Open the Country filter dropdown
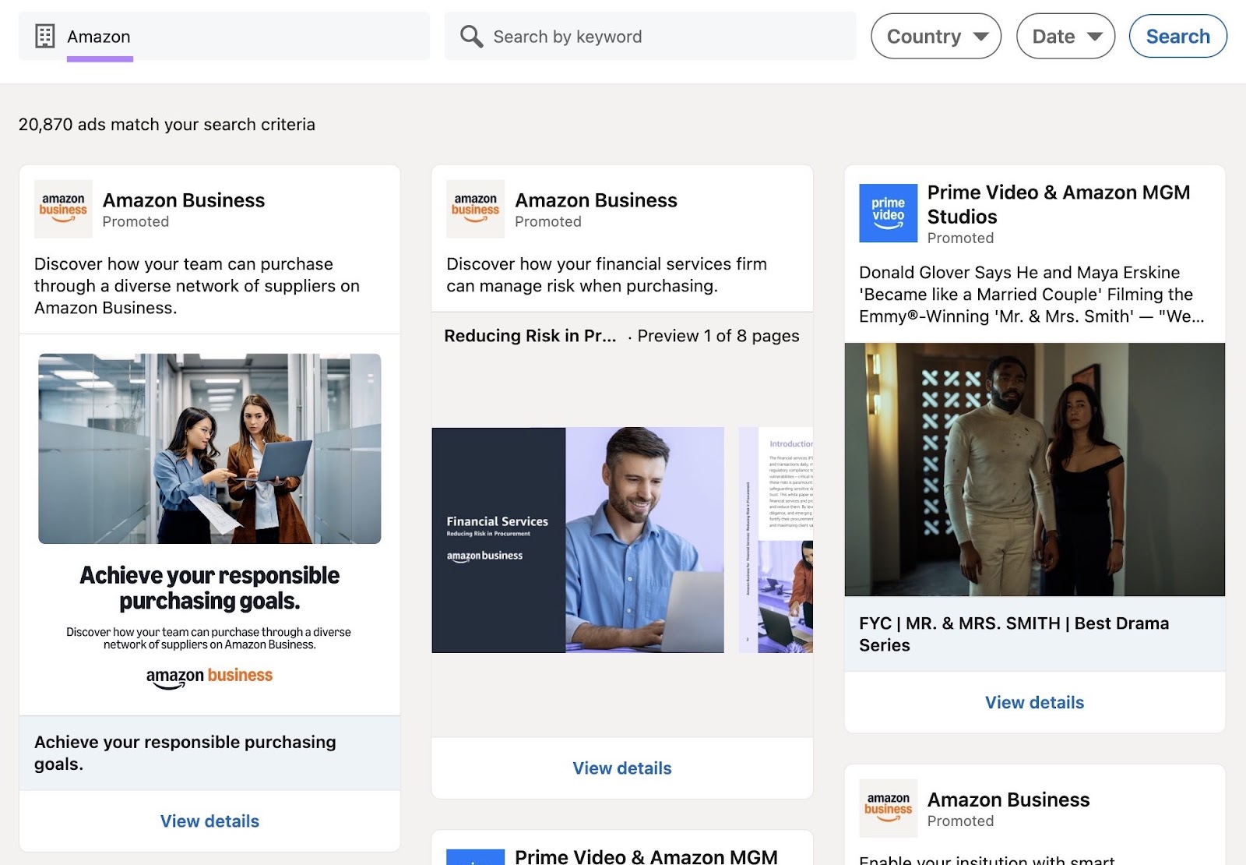The width and height of the screenshot is (1246, 865). (x=935, y=36)
